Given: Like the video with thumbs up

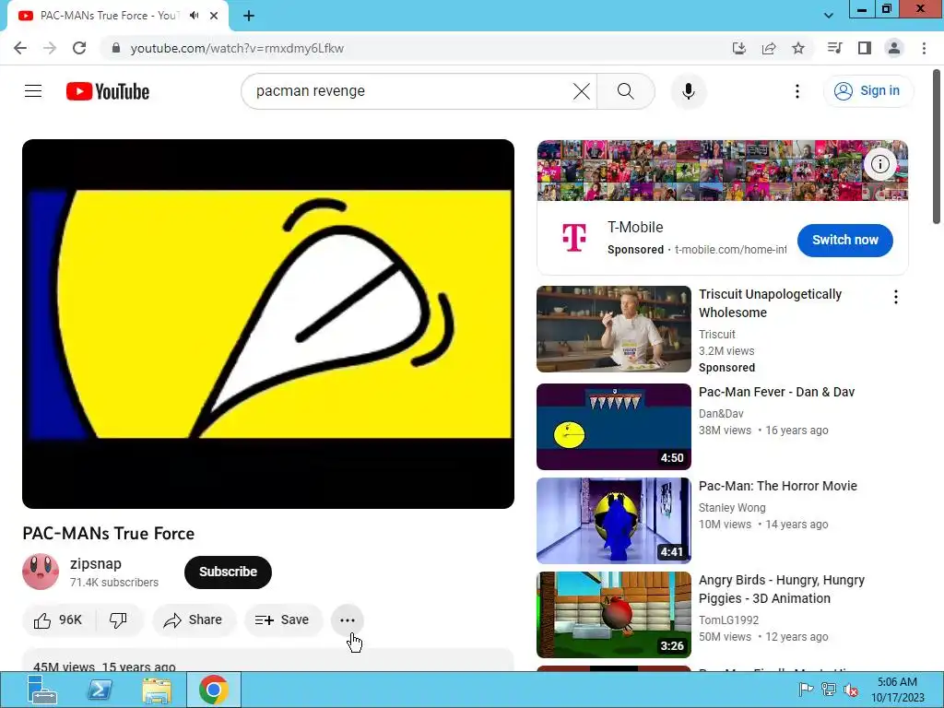Looking at the screenshot, I should (x=58, y=620).
